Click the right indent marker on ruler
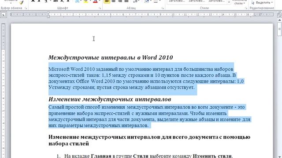 tap(254, 15)
